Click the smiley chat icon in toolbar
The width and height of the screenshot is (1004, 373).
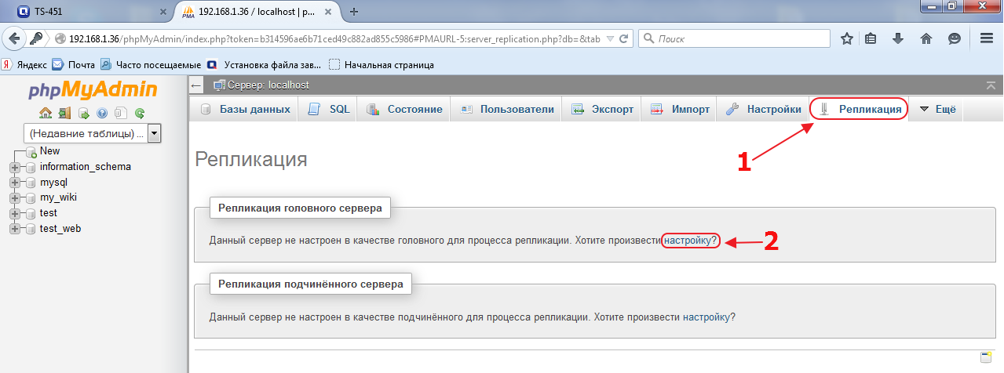955,38
